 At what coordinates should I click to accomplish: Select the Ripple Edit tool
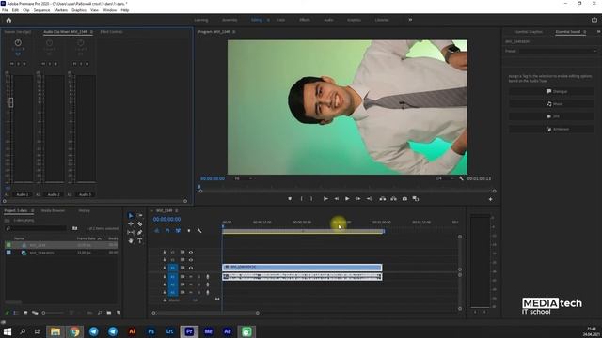(131, 223)
